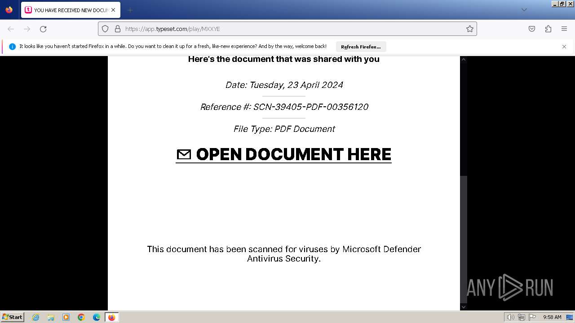Click the page scrollbar down arrow
The width and height of the screenshot is (575, 323).
[464, 307]
